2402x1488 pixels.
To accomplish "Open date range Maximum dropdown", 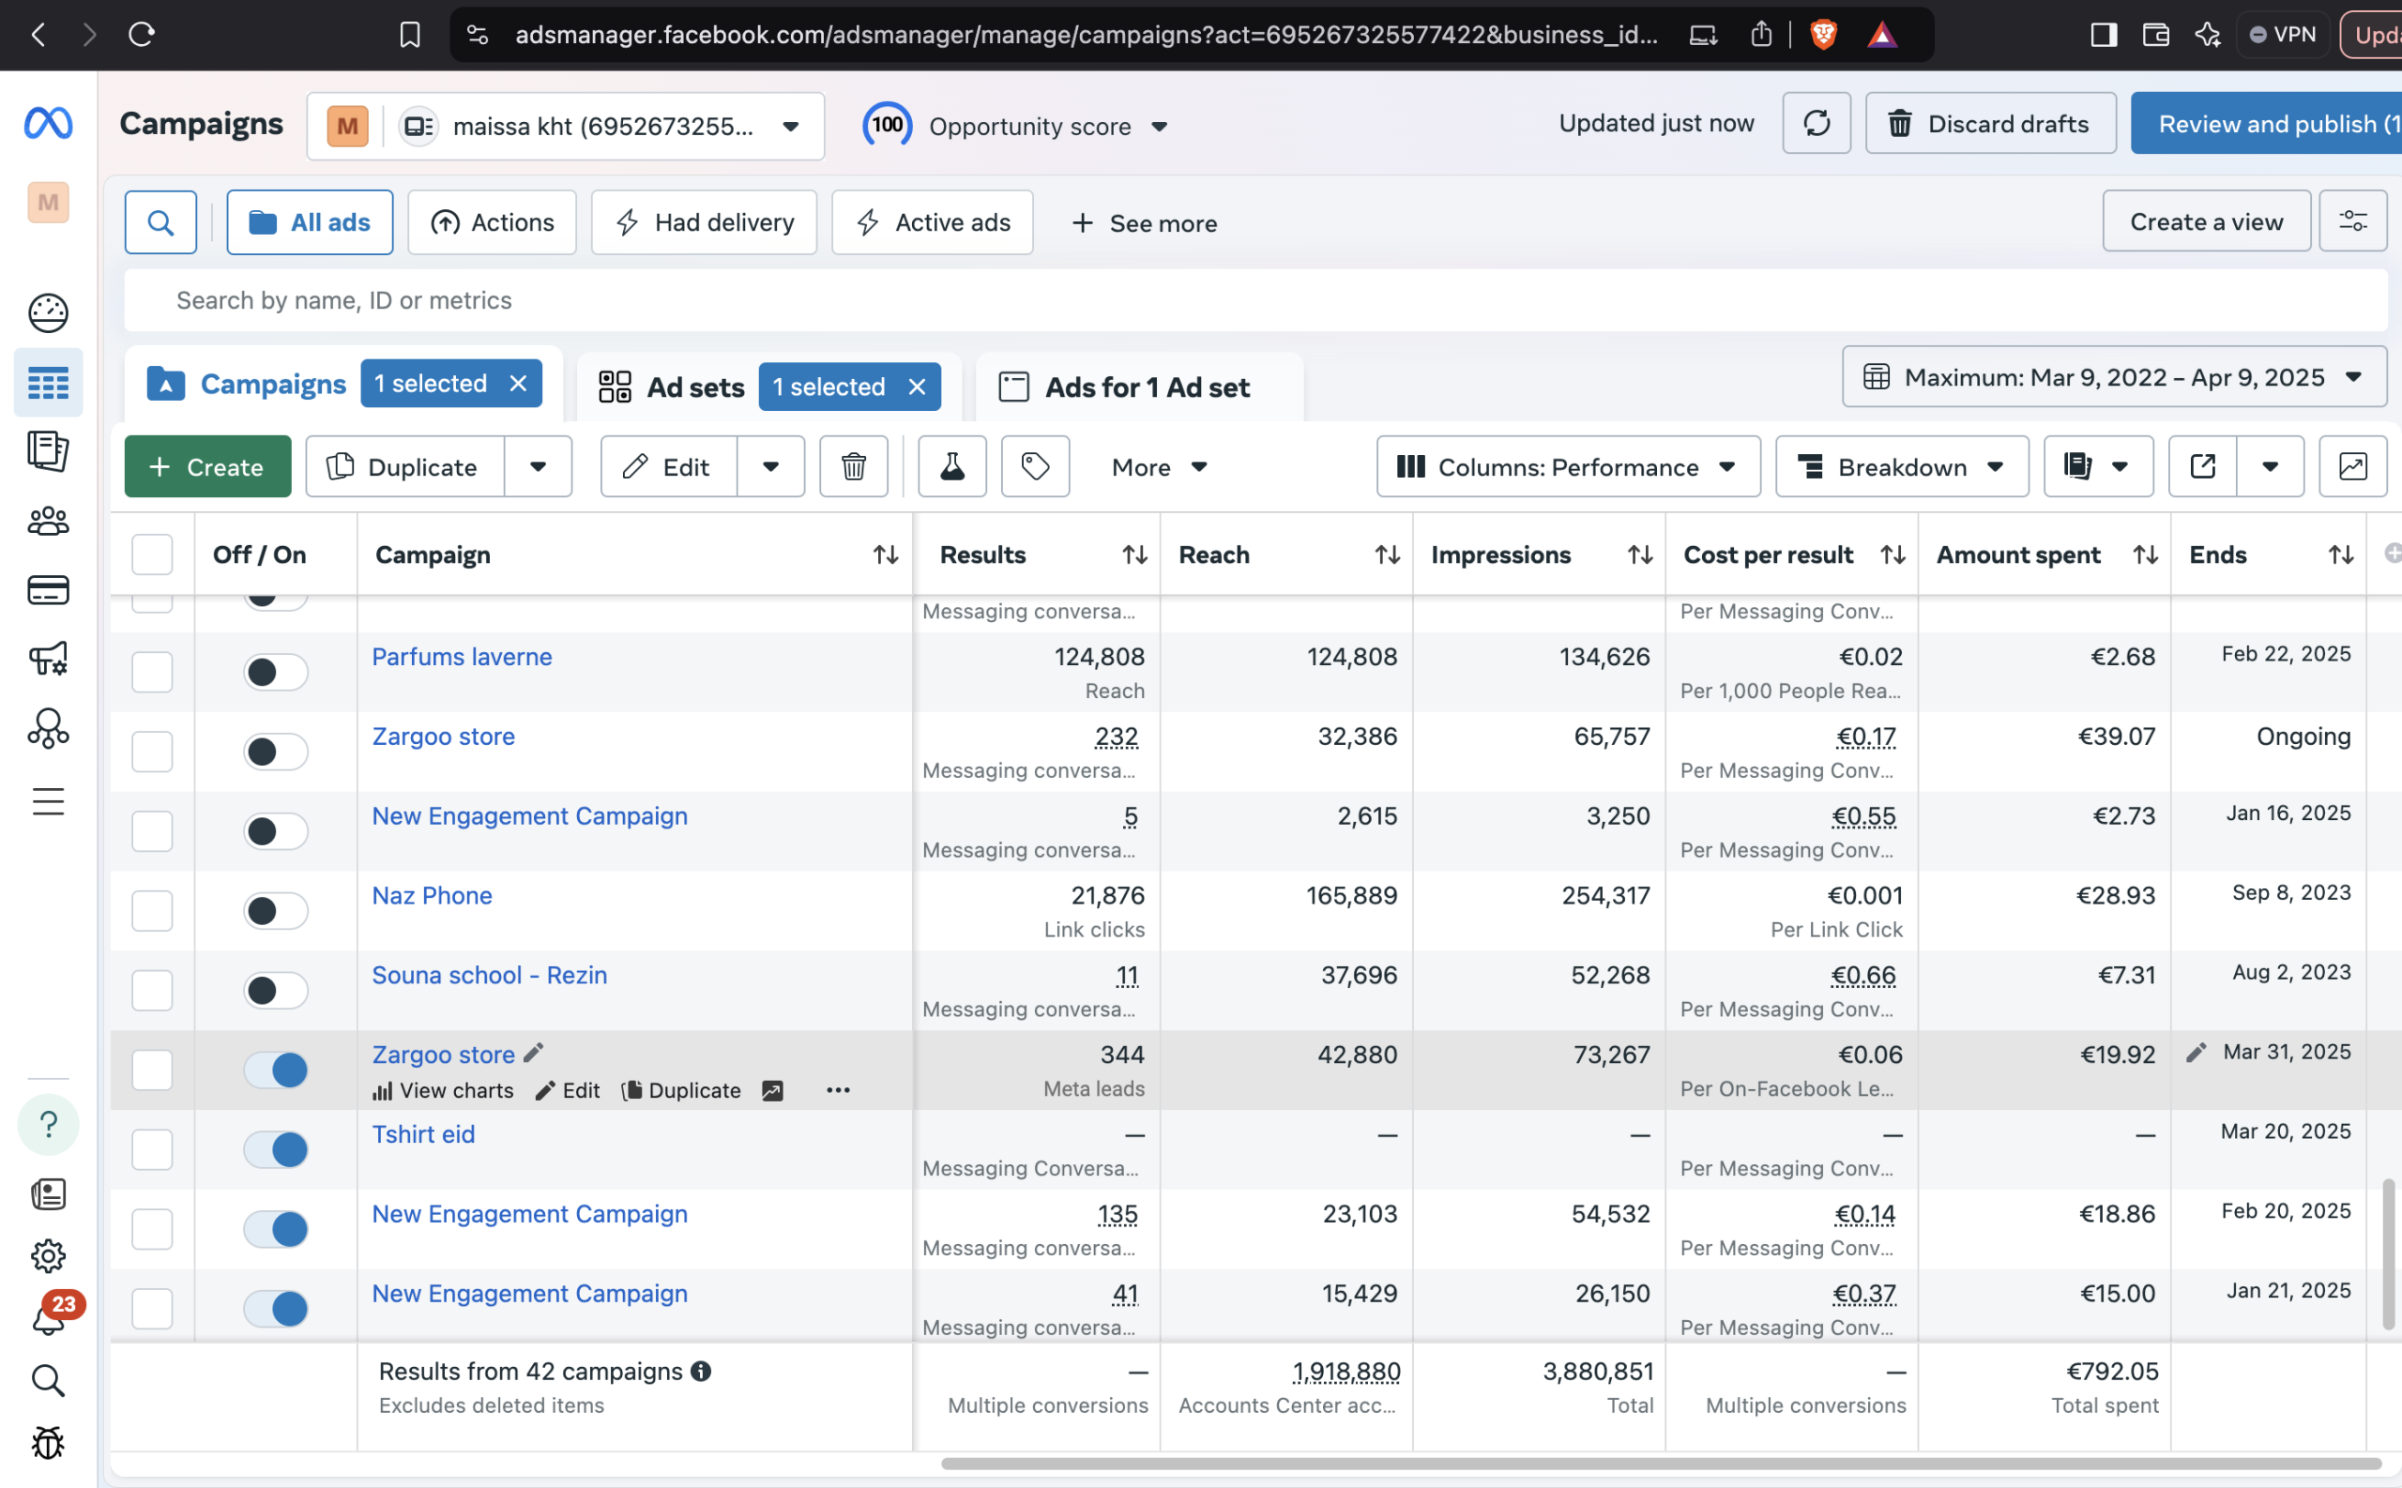I will (2114, 377).
